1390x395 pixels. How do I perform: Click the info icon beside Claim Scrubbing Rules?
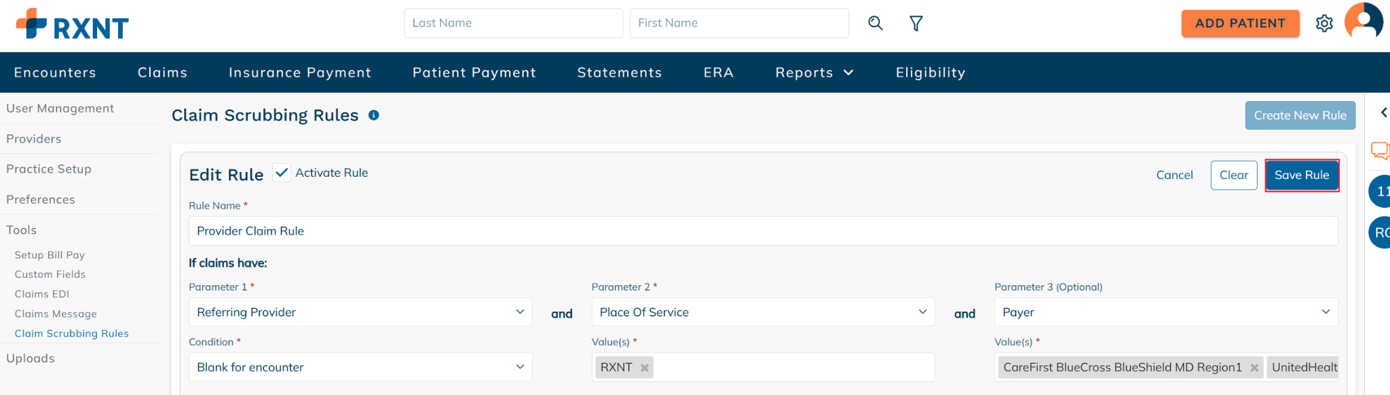coord(374,115)
